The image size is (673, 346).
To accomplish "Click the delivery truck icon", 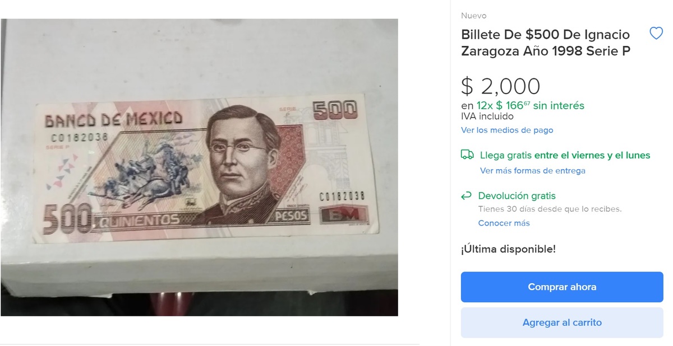I will tap(467, 155).
